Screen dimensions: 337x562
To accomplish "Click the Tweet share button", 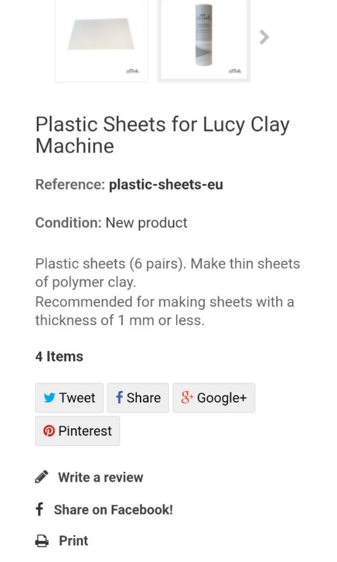I will click(x=69, y=398).
